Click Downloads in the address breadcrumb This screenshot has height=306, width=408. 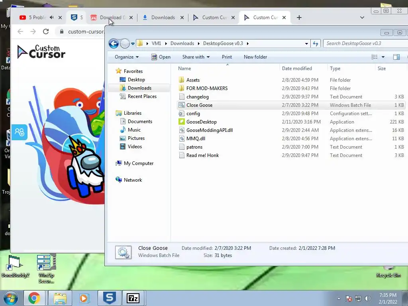[x=182, y=43]
